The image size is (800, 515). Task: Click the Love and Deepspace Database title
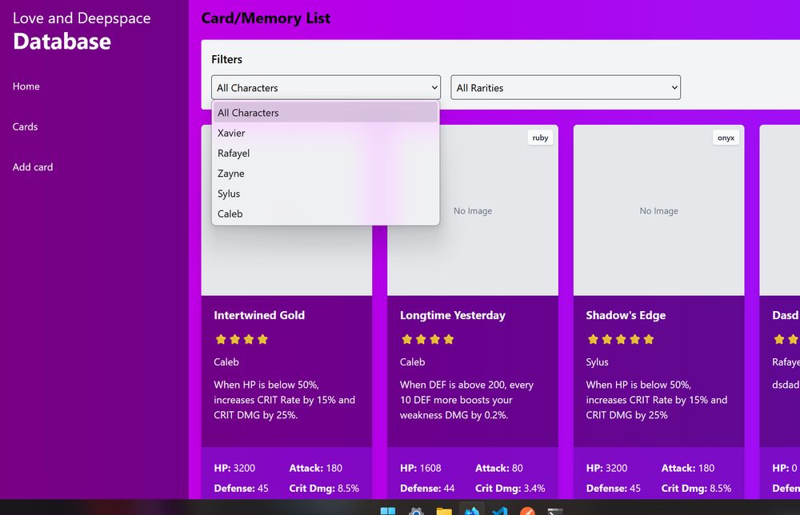(x=82, y=31)
